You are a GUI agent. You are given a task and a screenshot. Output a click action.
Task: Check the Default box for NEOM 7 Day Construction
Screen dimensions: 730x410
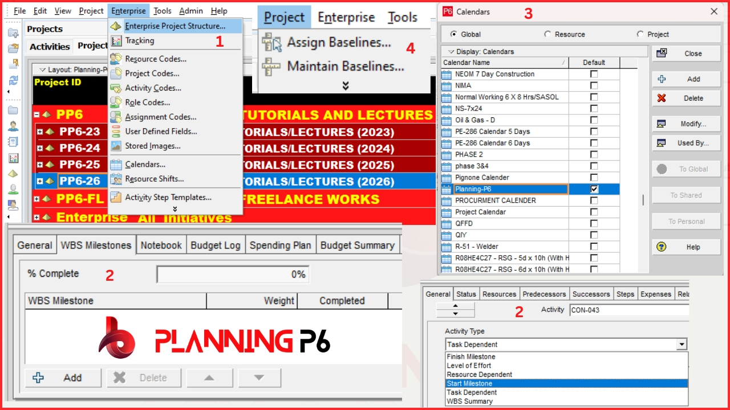coord(594,74)
